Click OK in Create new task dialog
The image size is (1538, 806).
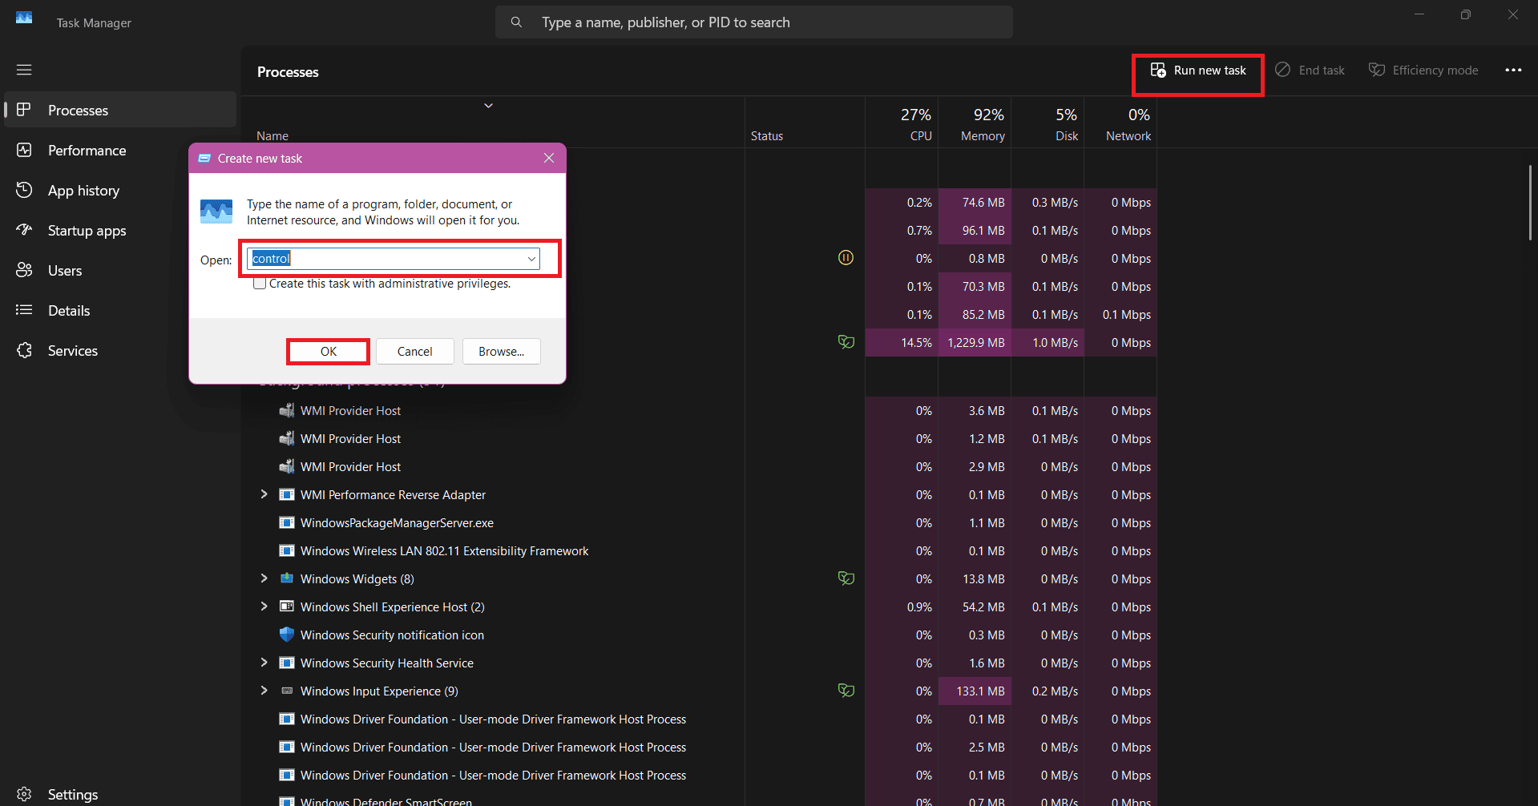click(x=329, y=351)
